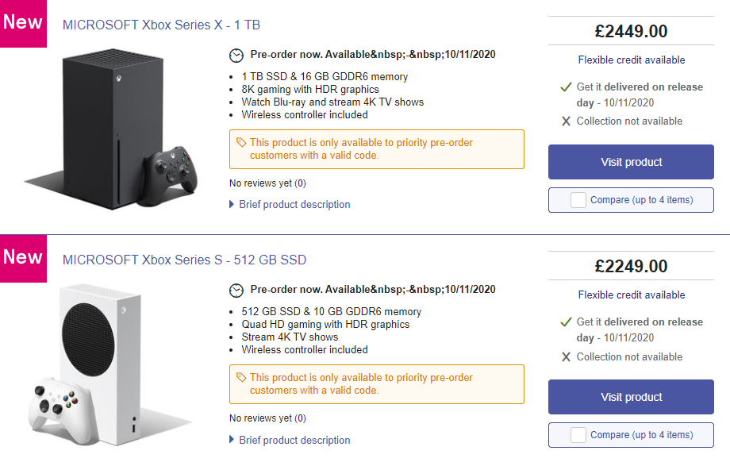Open the MICROSOFT Xbox Series X - 1 TB title link

point(161,25)
